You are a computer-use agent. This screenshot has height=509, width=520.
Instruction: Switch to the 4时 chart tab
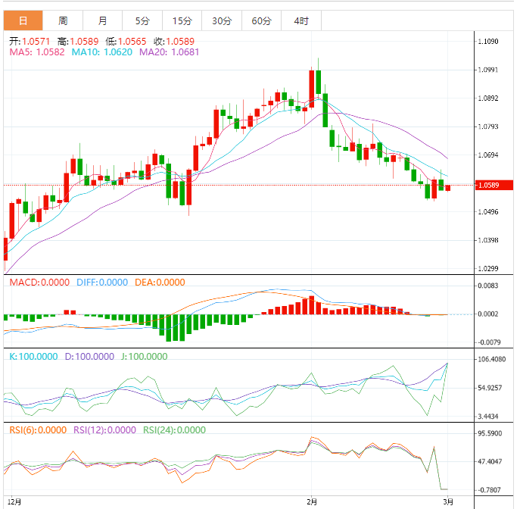[300, 20]
